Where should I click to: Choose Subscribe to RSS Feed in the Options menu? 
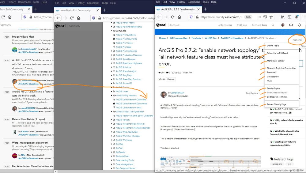point(277,53)
